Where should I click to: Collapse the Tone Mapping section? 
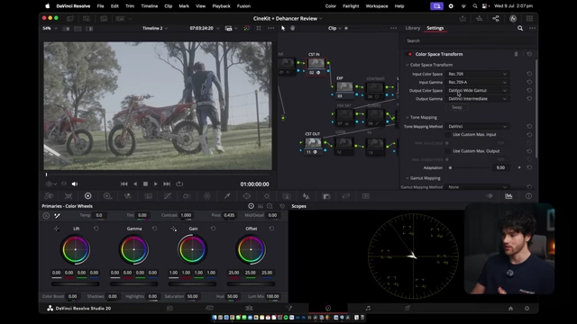pos(407,117)
